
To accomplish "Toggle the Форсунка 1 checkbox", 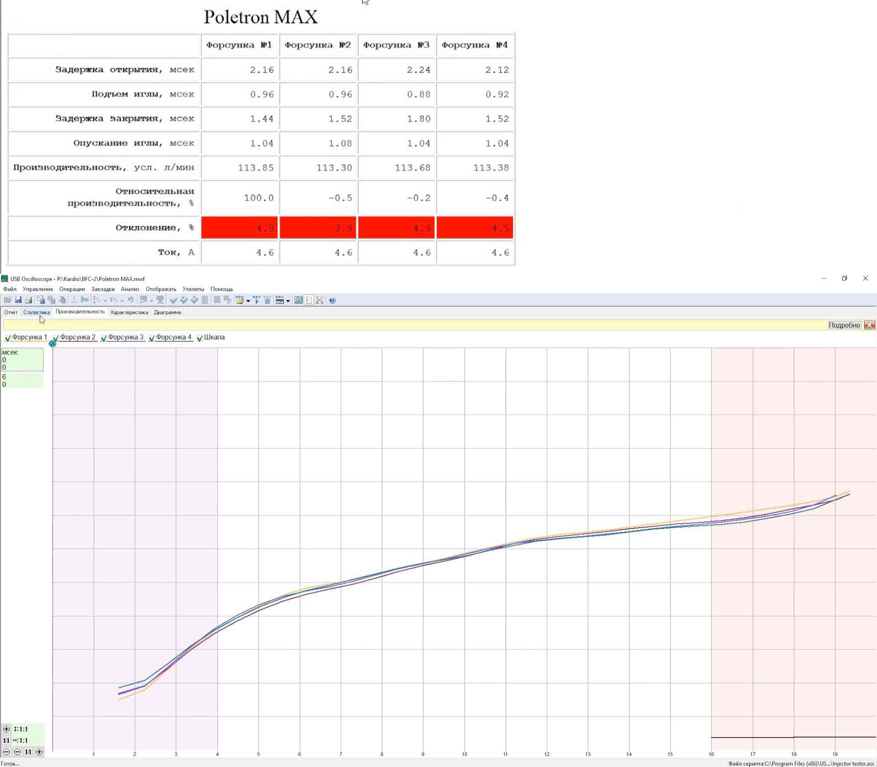I will click(8, 338).
